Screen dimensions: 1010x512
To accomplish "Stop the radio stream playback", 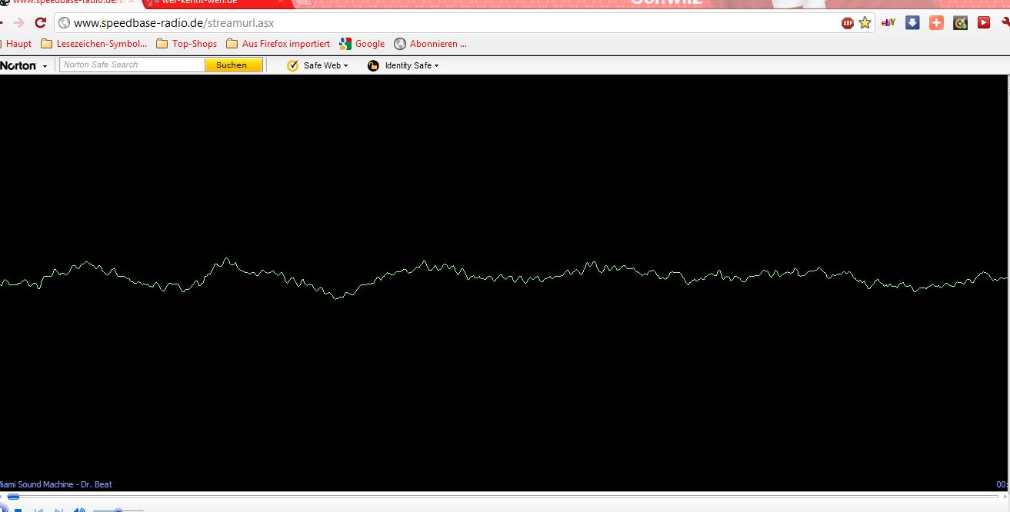I will tap(18, 510).
